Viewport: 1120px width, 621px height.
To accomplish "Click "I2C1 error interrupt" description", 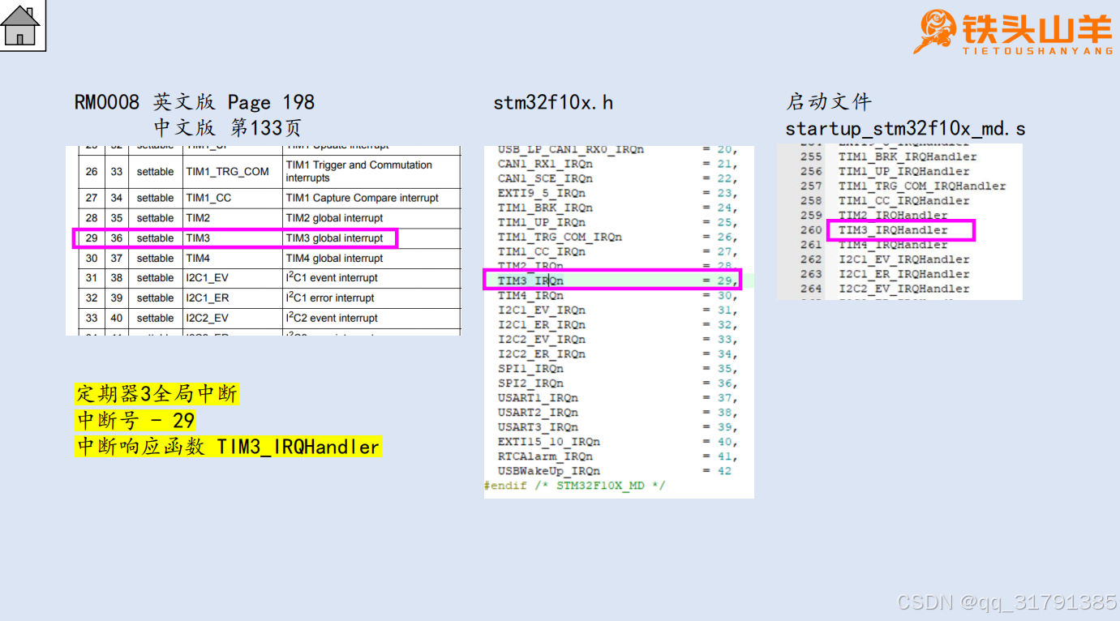I will pyautogui.click(x=330, y=298).
